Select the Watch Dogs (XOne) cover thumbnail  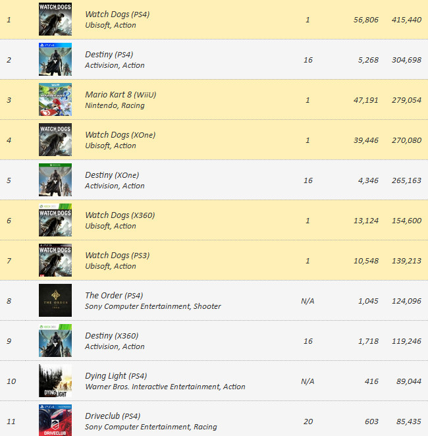point(55,140)
